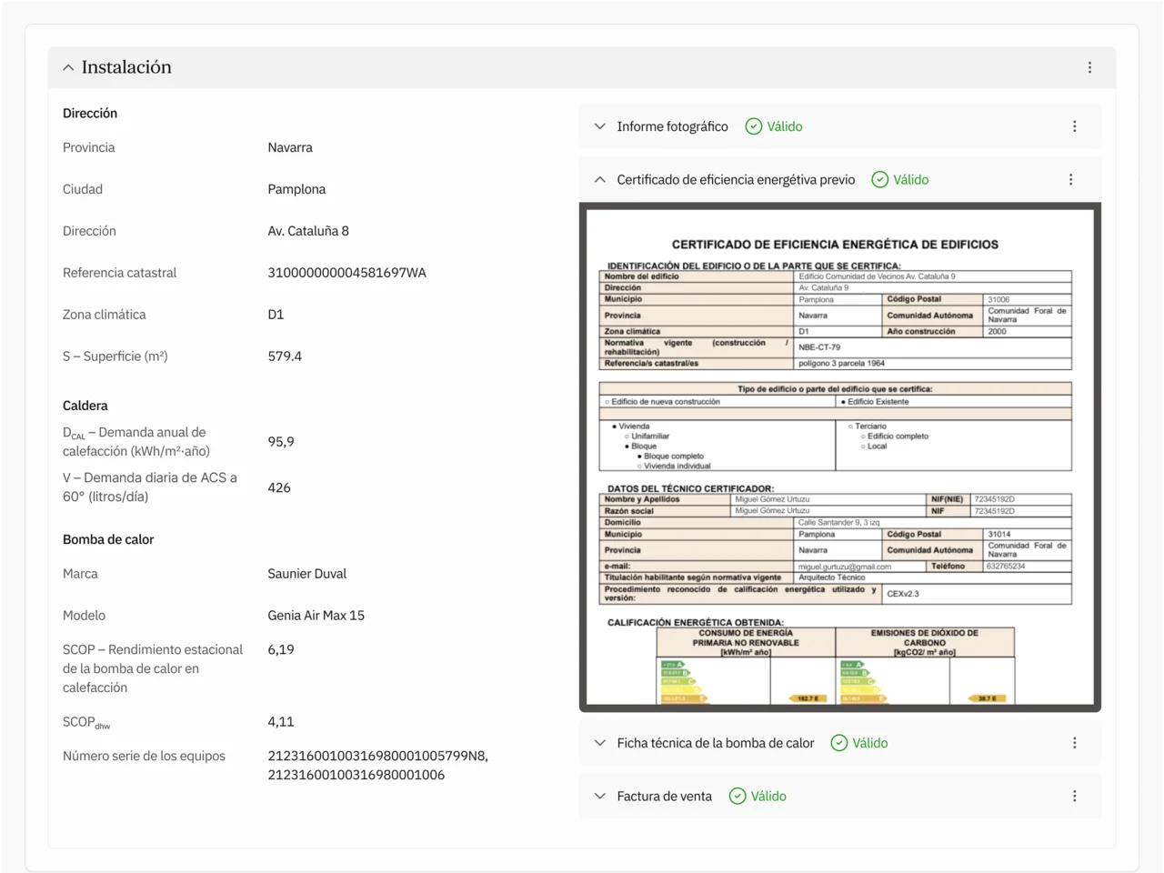Select the brand Saunier Duval
The height and width of the screenshot is (873, 1164).
point(307,574)
